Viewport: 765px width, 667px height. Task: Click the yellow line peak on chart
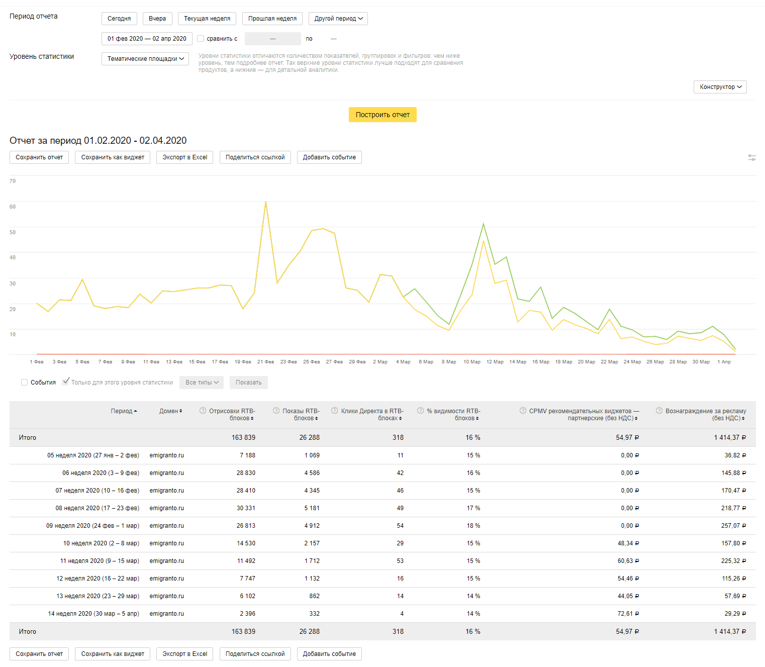[x=265, y=202]
